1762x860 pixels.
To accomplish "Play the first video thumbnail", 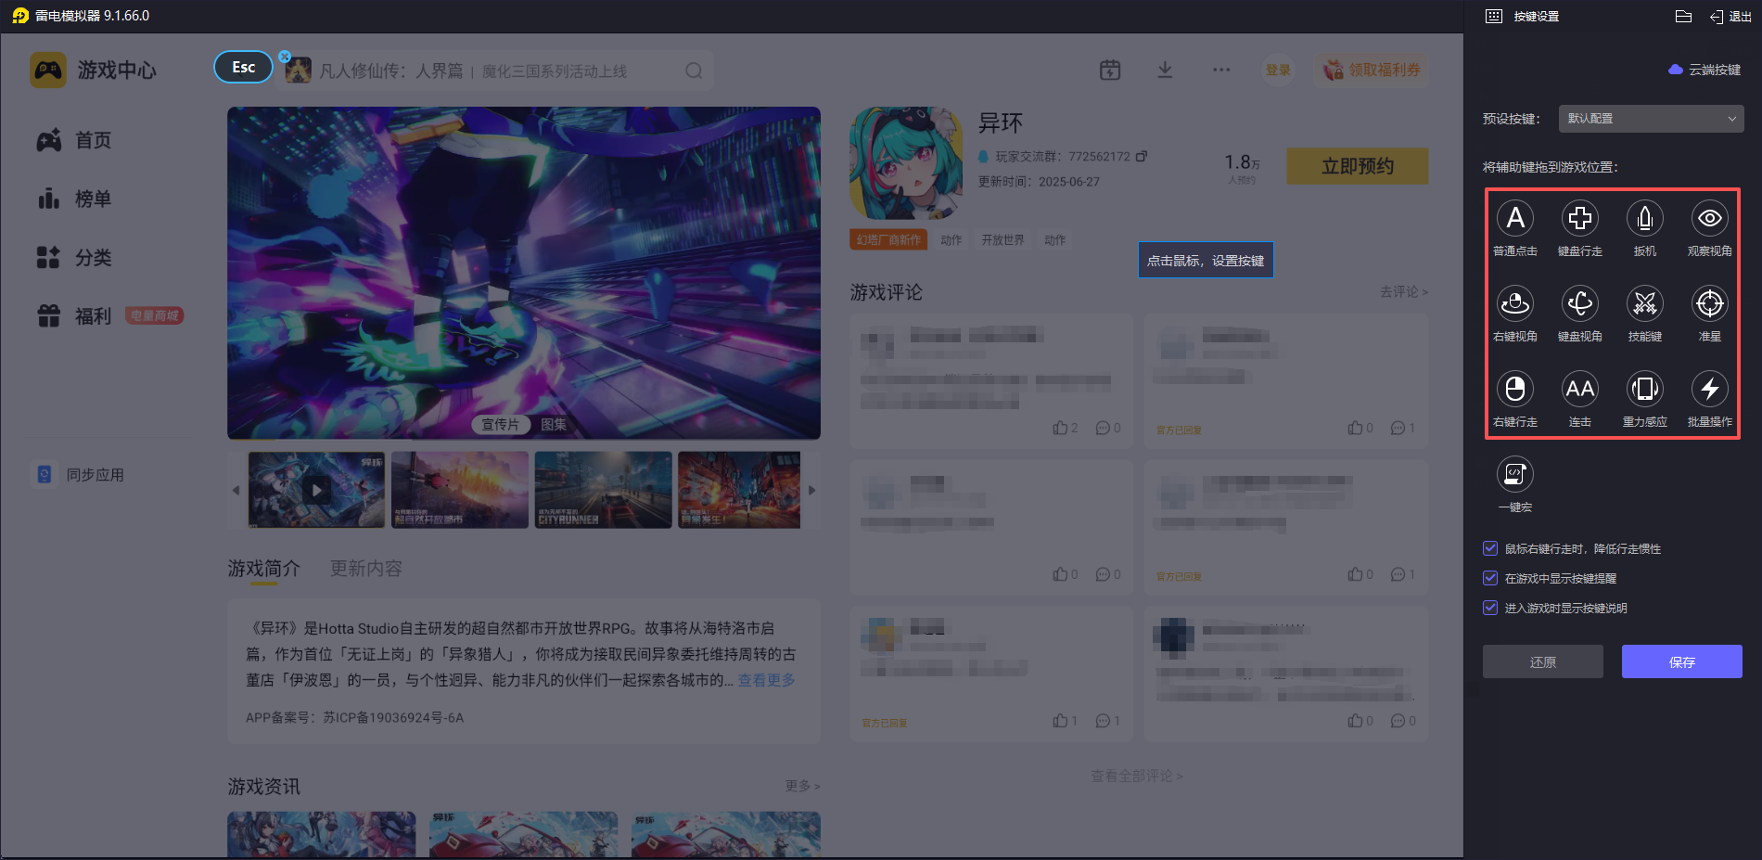I will pos(316,490).
